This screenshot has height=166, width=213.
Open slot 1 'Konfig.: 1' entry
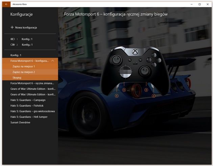point(27,39)
